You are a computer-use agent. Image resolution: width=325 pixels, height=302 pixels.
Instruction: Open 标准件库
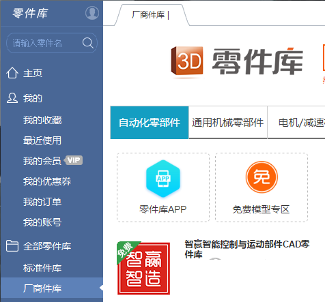42,268
